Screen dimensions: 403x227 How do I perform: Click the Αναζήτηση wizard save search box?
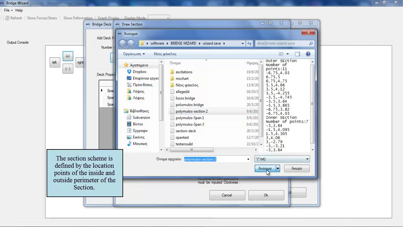pyautogui.click(x=285, y=44)
